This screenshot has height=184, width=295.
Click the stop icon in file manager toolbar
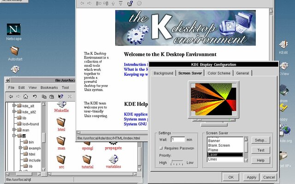70,97
